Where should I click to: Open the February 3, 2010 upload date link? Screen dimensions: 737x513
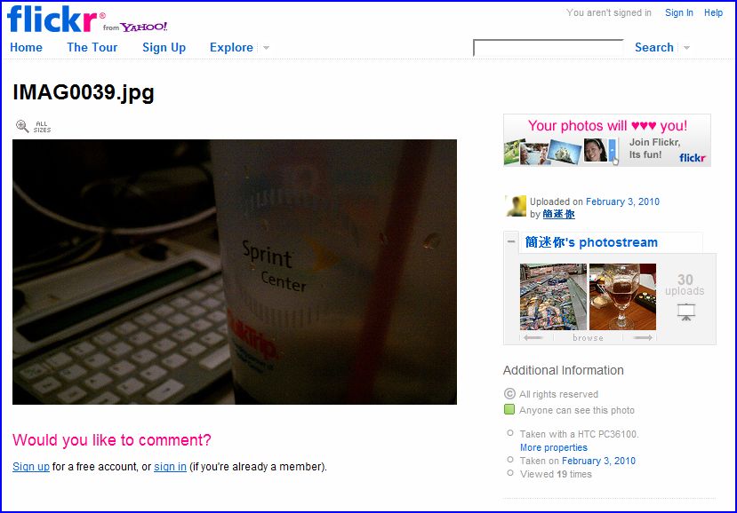coord(622,201)
